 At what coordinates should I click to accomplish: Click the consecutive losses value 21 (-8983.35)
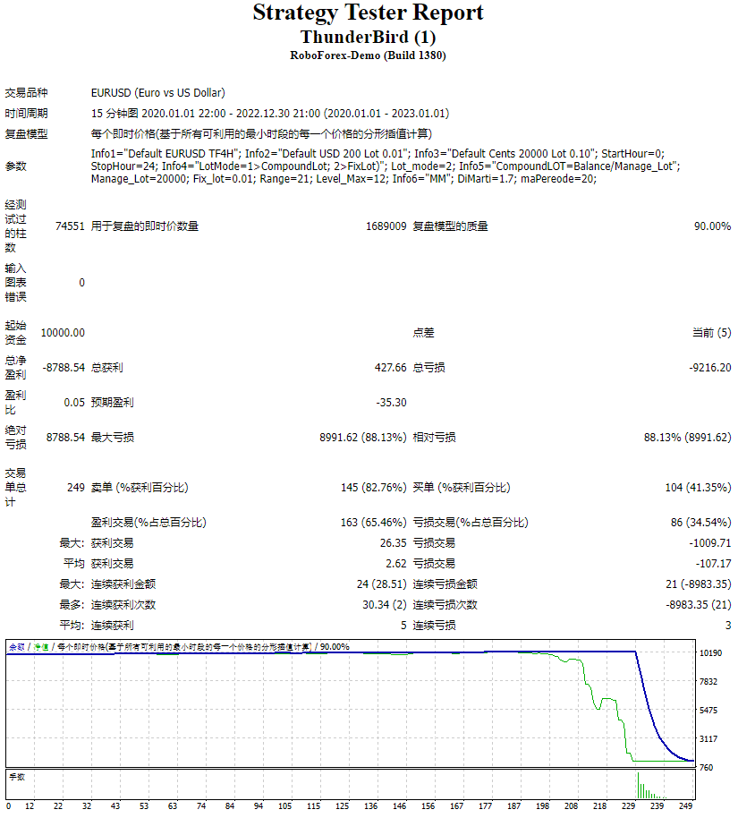[699, 584]
